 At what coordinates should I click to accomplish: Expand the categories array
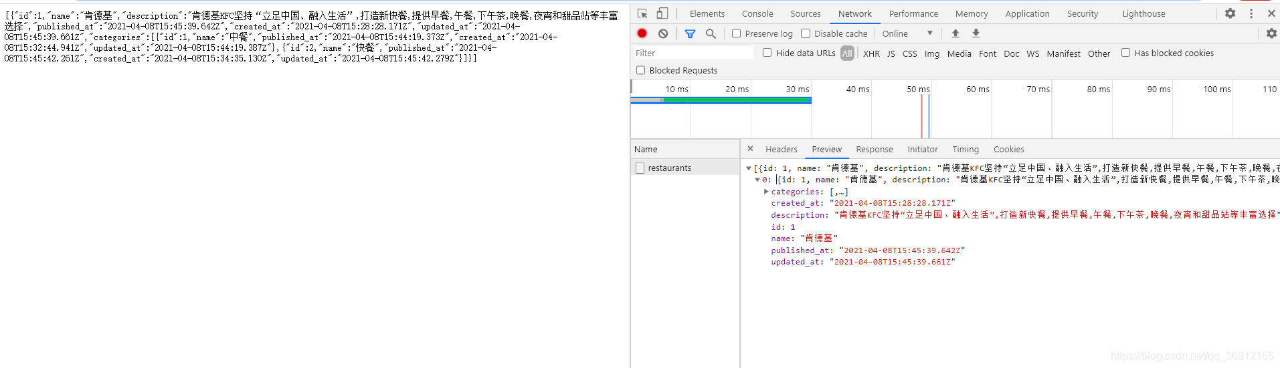coord(766,192)
